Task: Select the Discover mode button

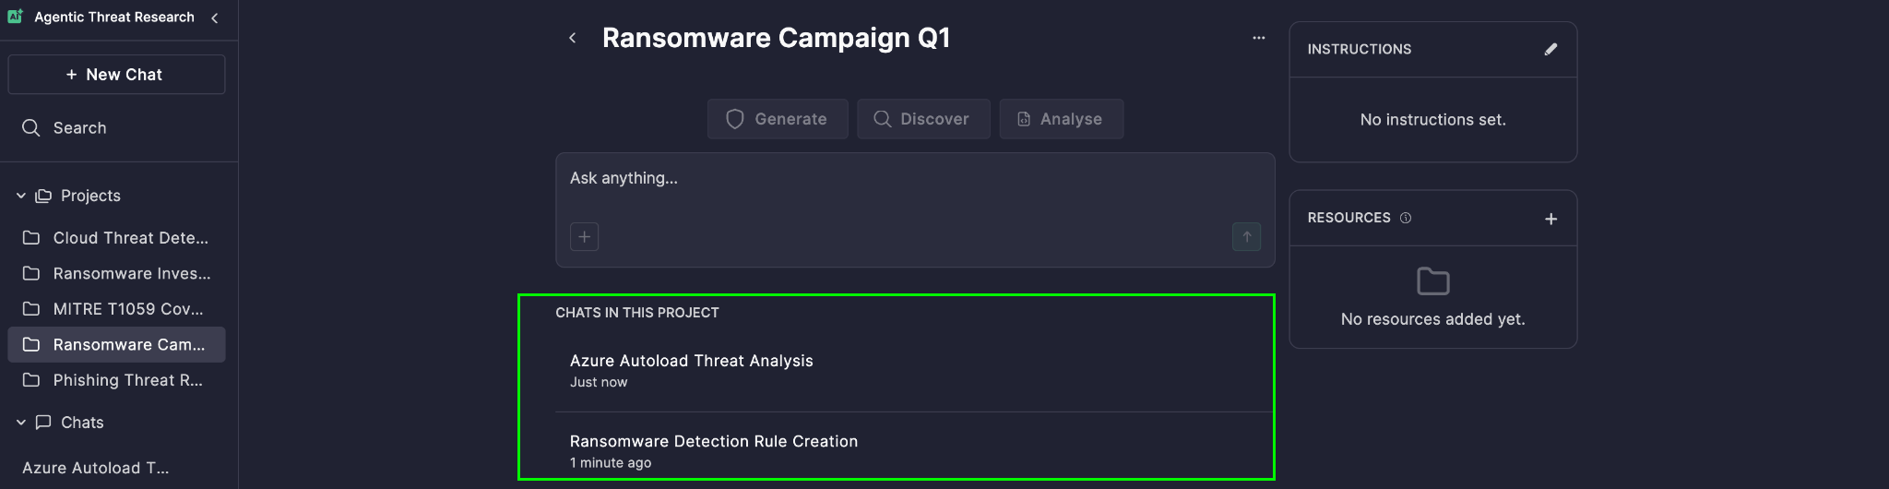Action: tap(923, 119)
